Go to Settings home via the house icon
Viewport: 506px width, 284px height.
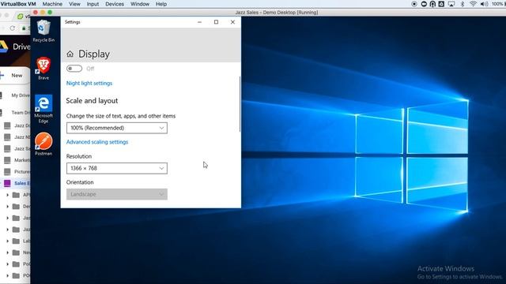[70, 54]
